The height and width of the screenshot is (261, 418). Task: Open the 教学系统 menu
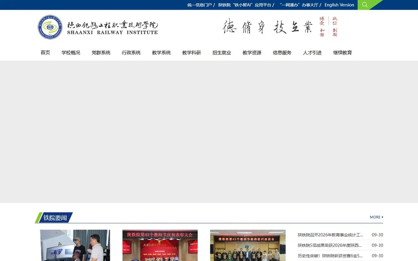[x=161, y=53]
